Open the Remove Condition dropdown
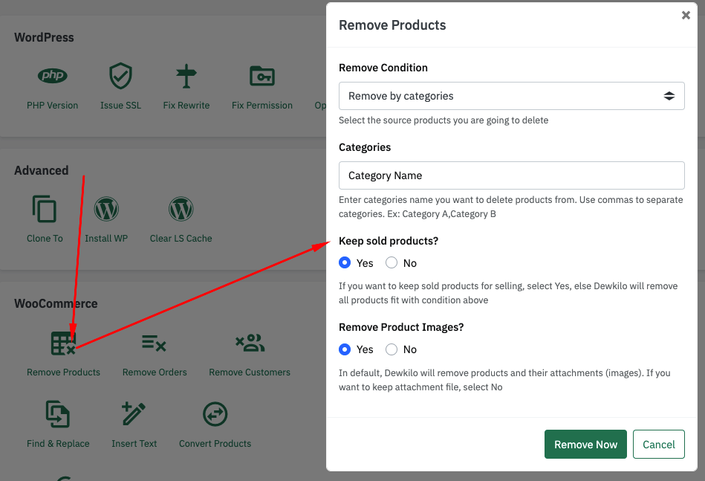 (x=512, y=96)
